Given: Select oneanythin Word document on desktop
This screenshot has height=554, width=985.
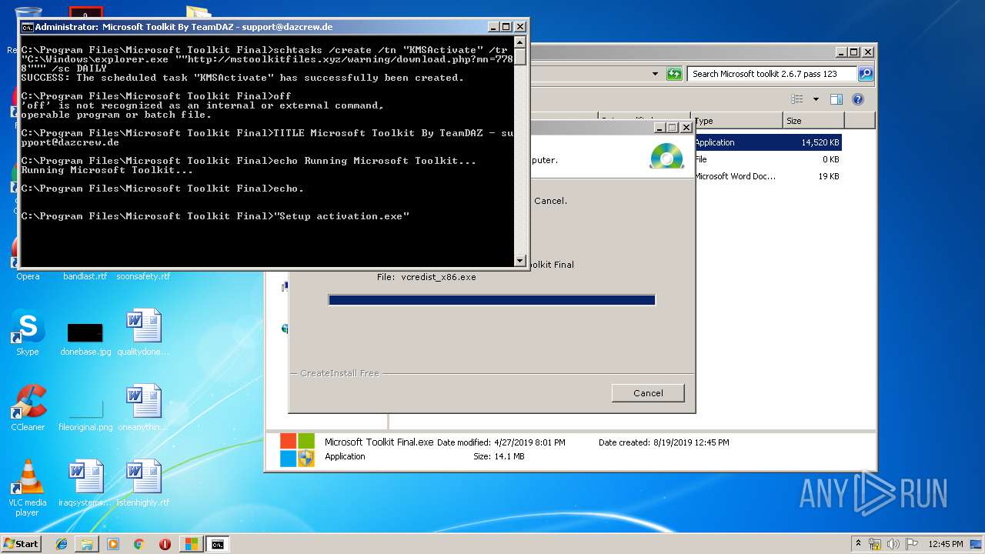Looking at the screenshot, I should pyautogui.click(x=143, y=408).
